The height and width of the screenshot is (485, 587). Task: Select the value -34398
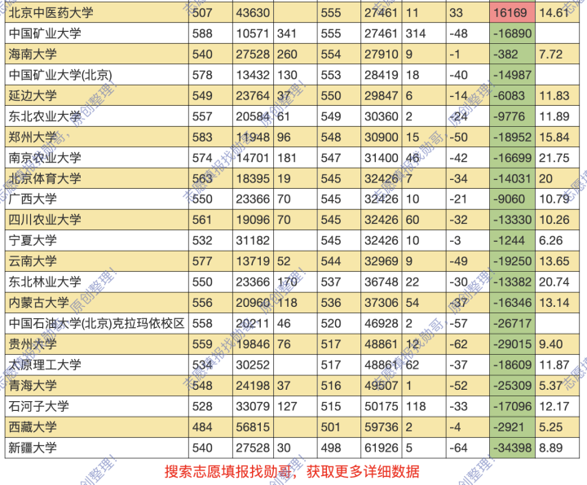(x=512, y=448)
